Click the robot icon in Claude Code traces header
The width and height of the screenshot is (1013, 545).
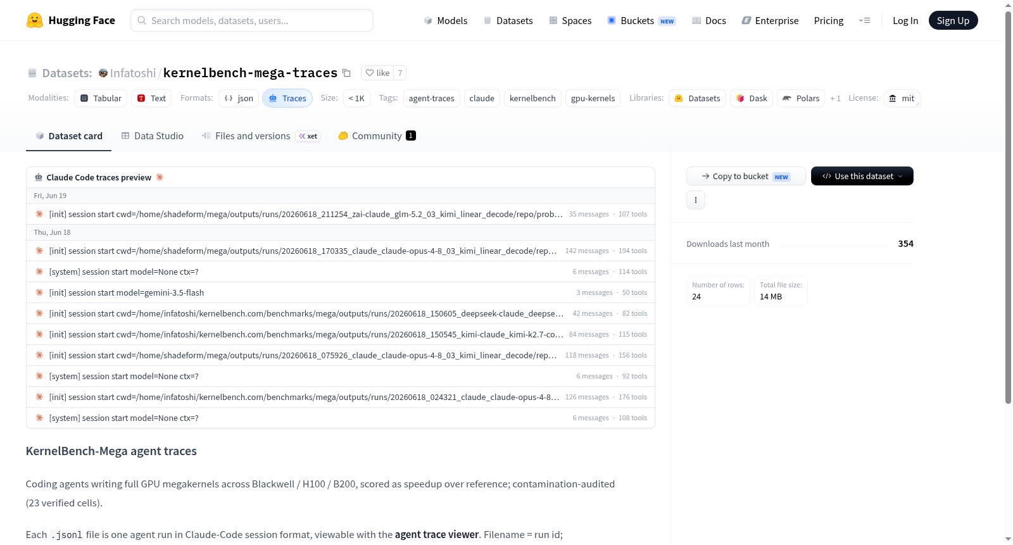(39, 177)
